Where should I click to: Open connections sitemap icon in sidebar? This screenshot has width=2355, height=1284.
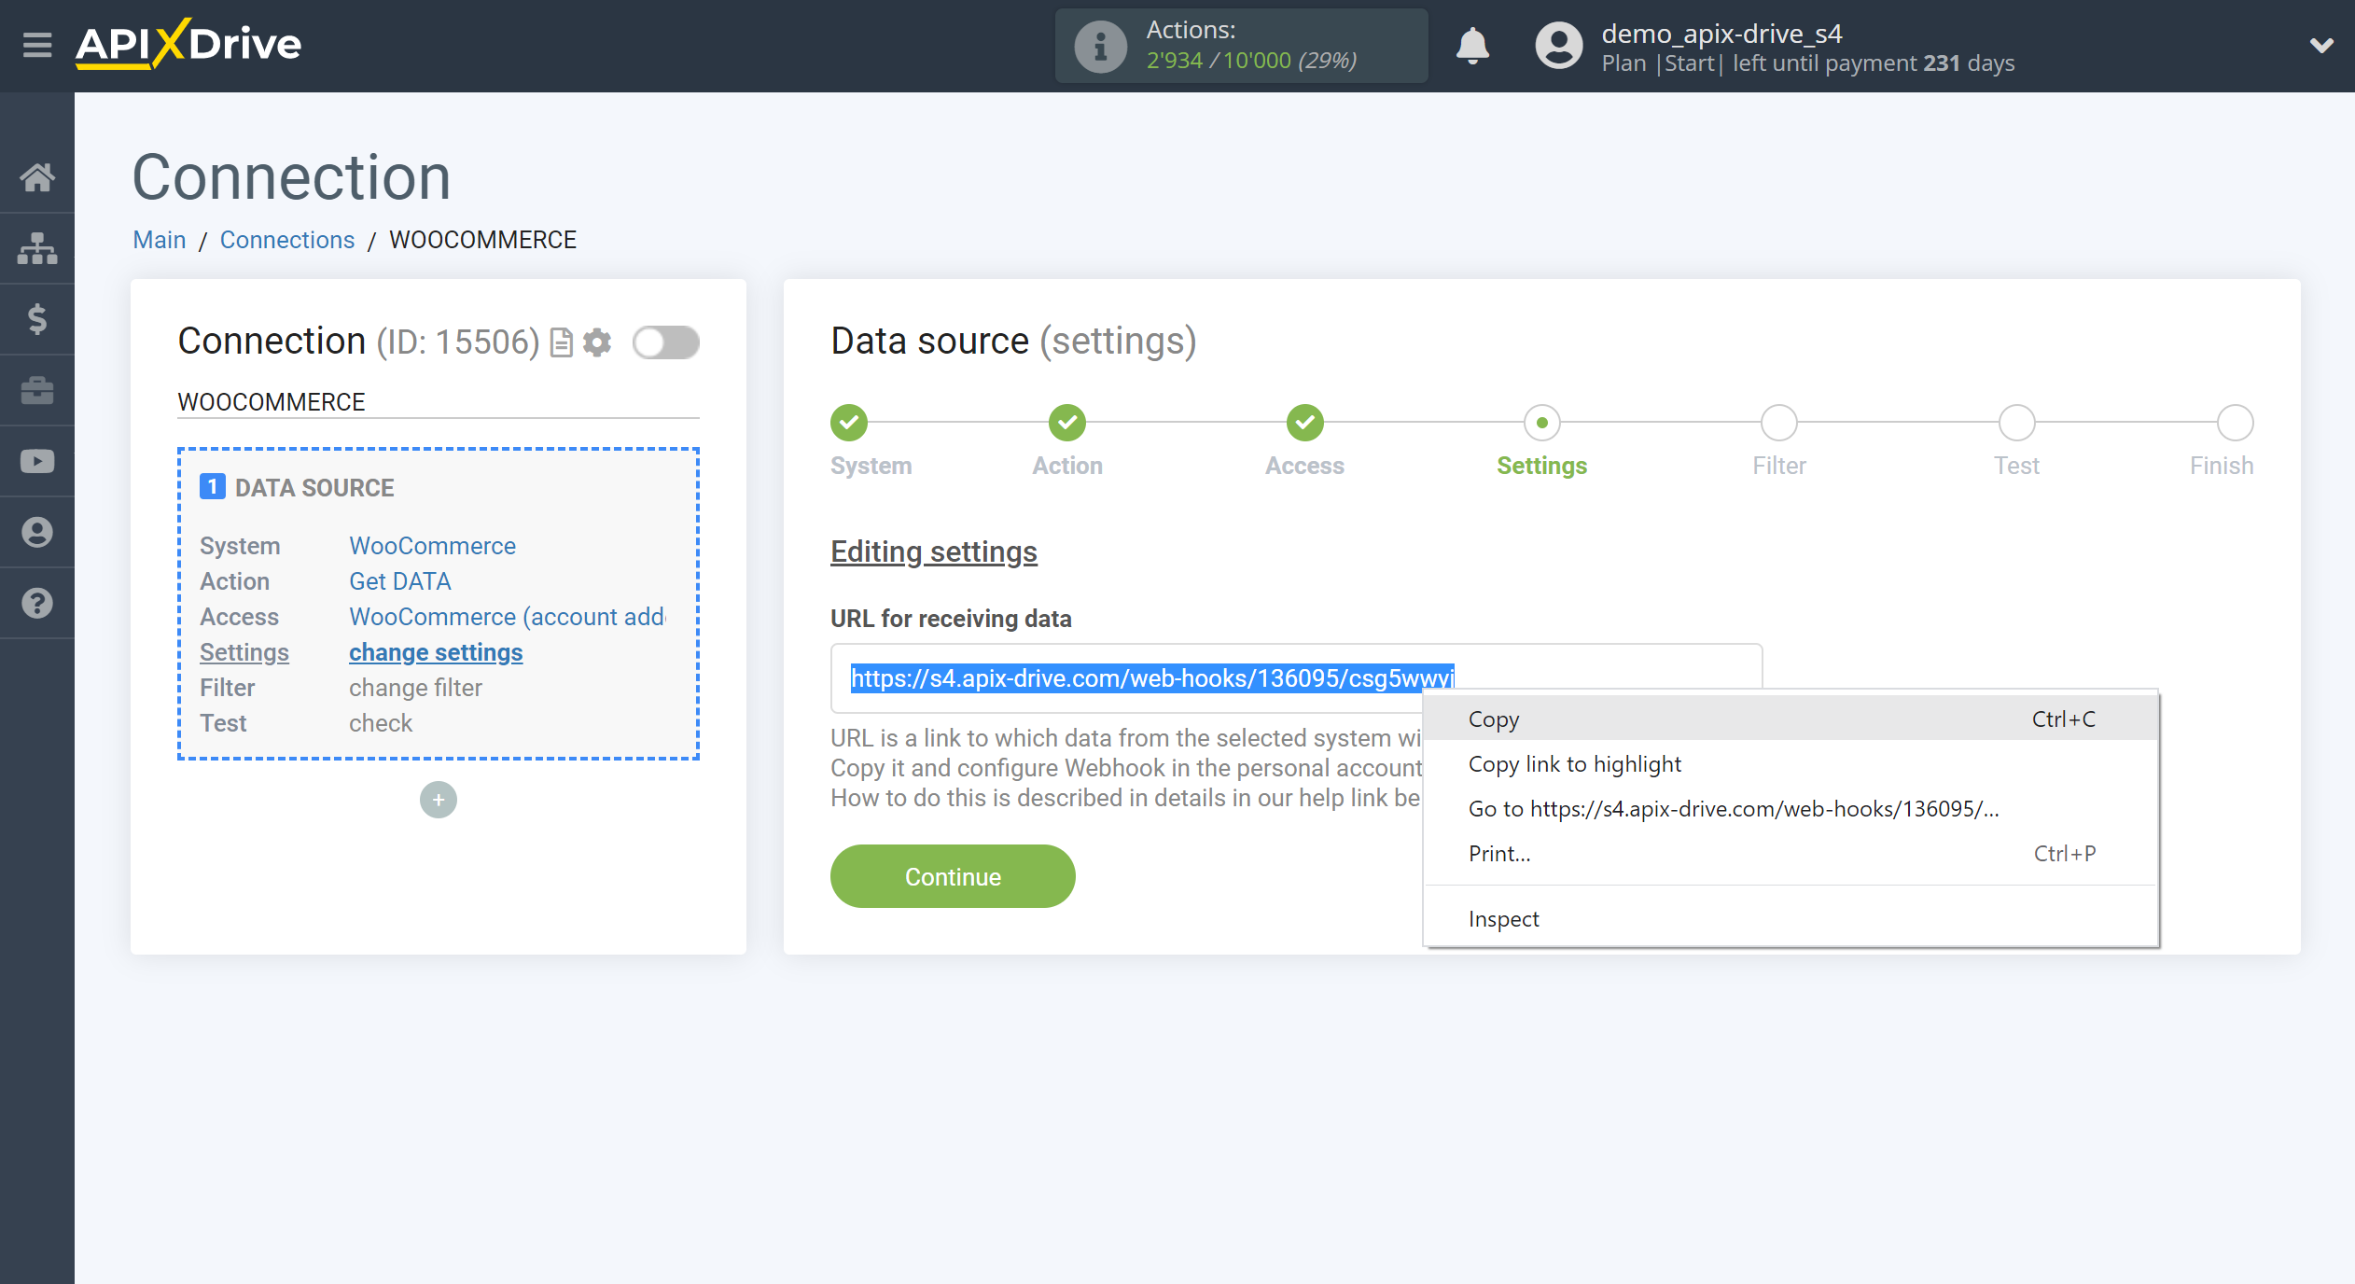(x=37, y=248)
